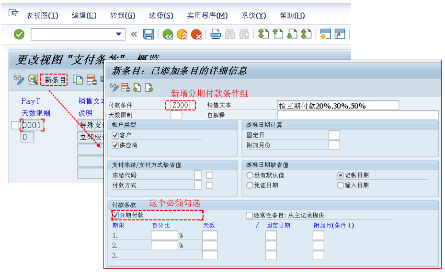The width and height of the screenshot is (445, 272).
Task: Open the 表视图(T) menu
Action: tap(42, 16)
